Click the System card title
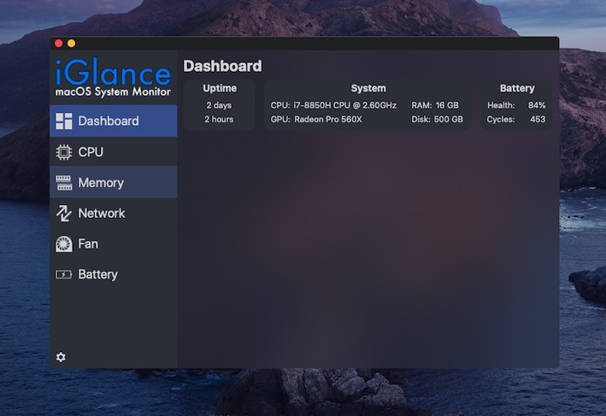 point(368,89)
